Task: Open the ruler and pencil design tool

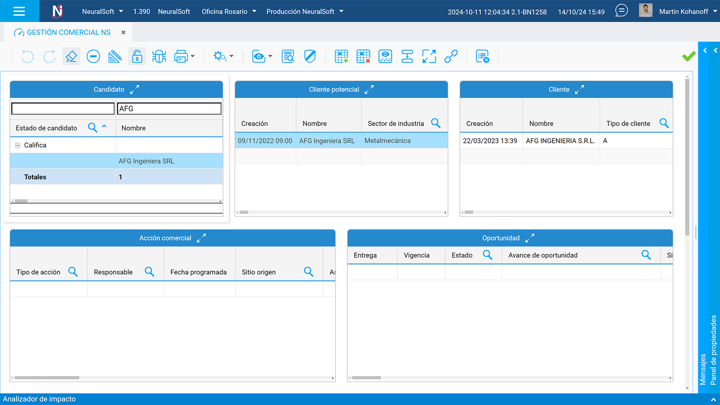Action: tap(115, 57)
